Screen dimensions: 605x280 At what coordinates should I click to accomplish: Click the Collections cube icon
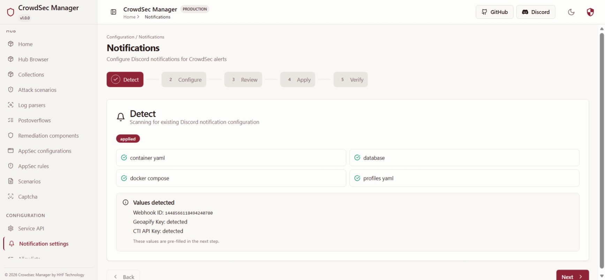point(11,74)
